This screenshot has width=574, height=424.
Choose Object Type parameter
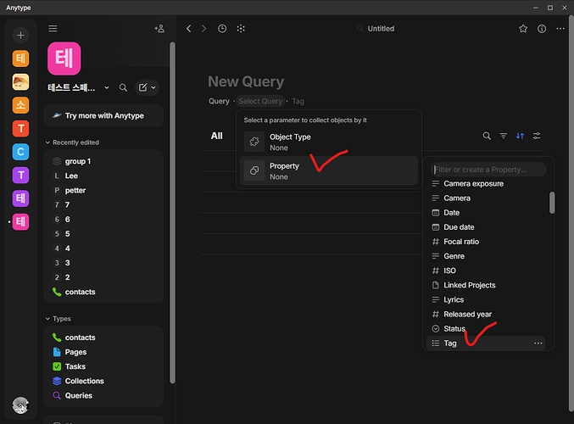(x=329, y=142)
